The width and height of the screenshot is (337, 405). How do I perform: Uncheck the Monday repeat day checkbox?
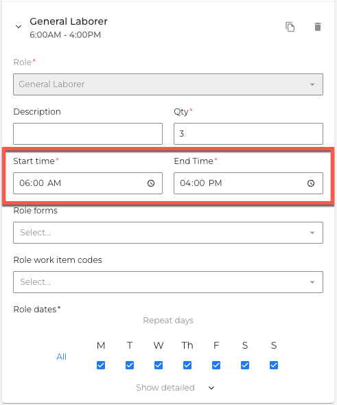[101, 365]
